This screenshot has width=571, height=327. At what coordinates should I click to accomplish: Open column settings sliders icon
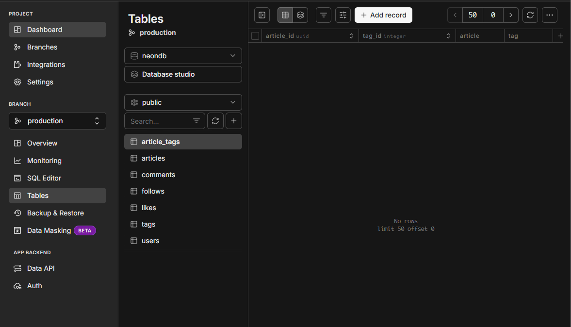343,15
